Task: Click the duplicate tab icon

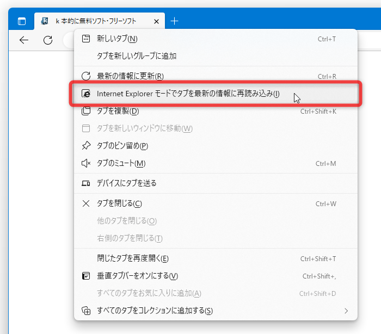Action: point(86,111)
